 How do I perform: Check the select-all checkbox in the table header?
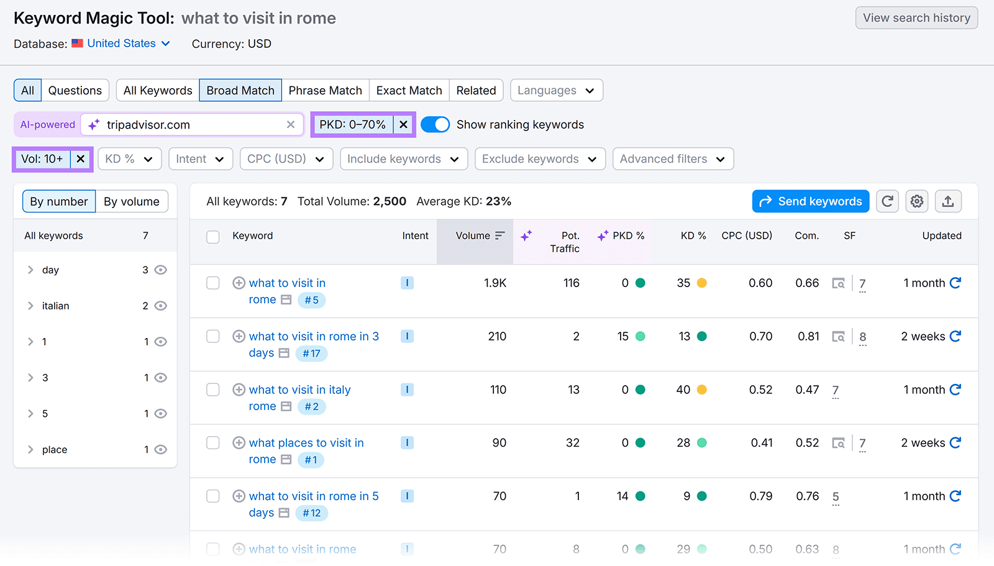(212, 237)
